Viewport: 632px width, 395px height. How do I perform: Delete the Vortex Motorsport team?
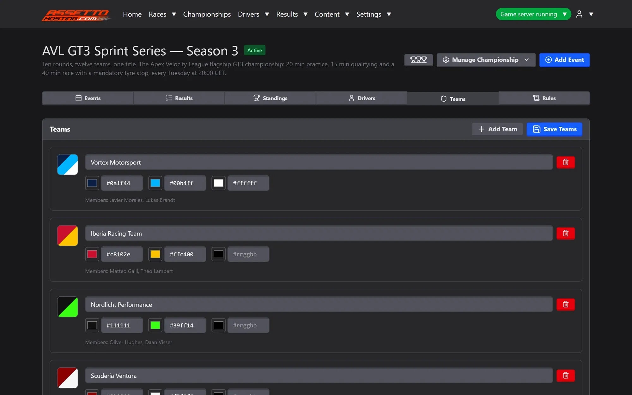point(565,162)
